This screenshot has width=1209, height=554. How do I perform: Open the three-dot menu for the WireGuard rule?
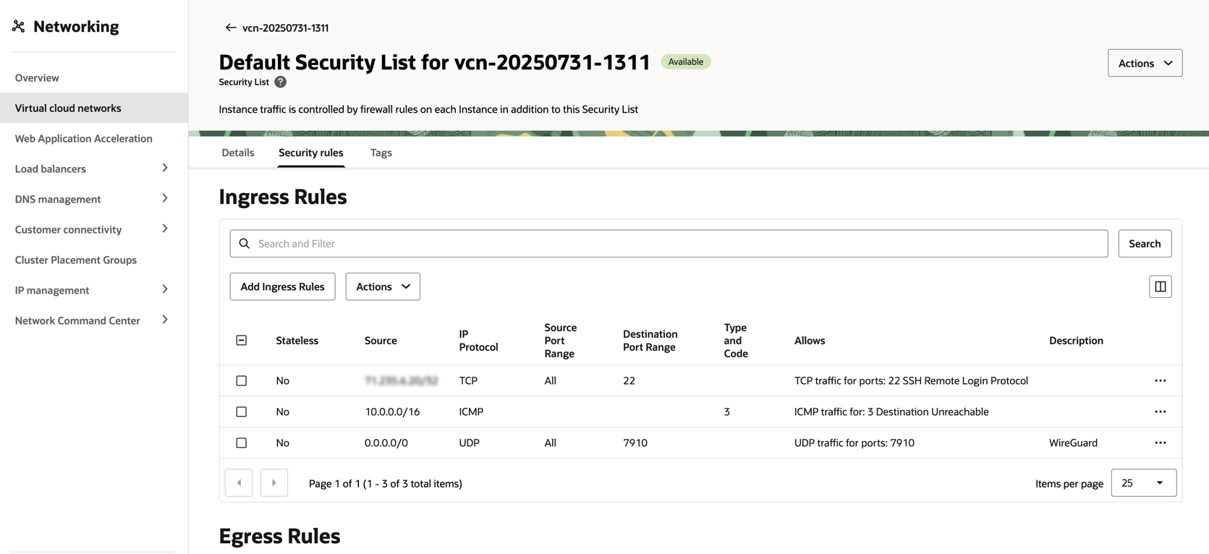[x=1160, y=443]
